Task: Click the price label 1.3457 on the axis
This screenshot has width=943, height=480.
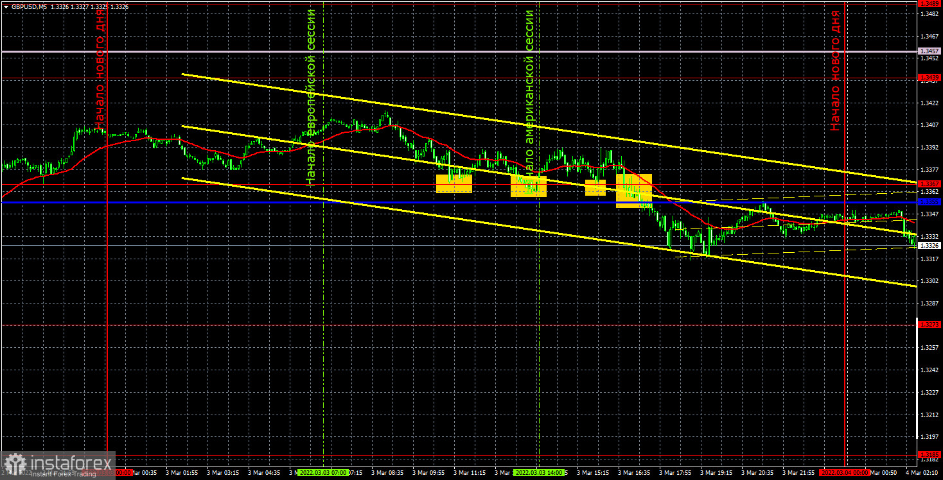Action: tap(930, 51)
